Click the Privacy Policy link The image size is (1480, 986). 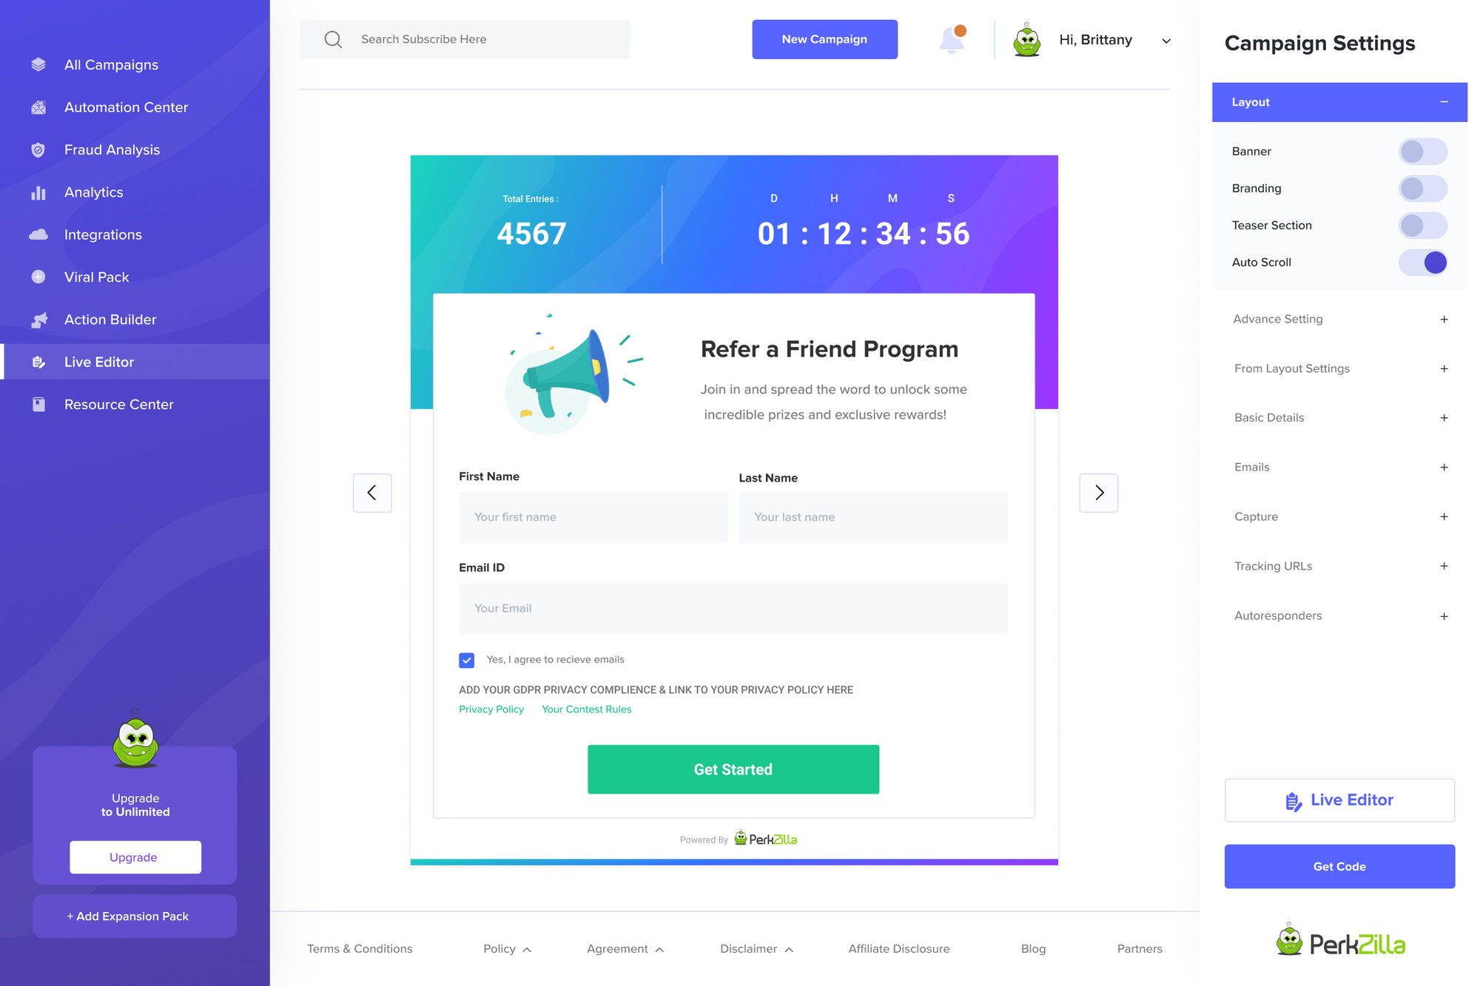[493, 709]
